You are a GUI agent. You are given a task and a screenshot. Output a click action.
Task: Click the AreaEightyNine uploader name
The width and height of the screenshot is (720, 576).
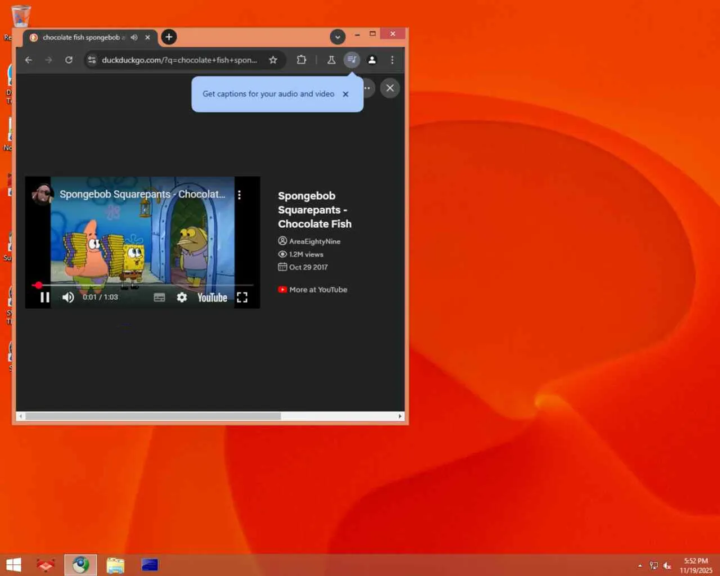tap(314, 241)
